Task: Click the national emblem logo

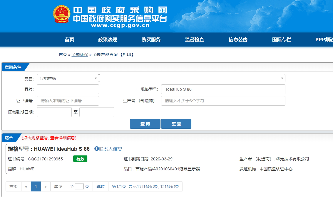Action: pyautogui.click(x=62, y=14)
